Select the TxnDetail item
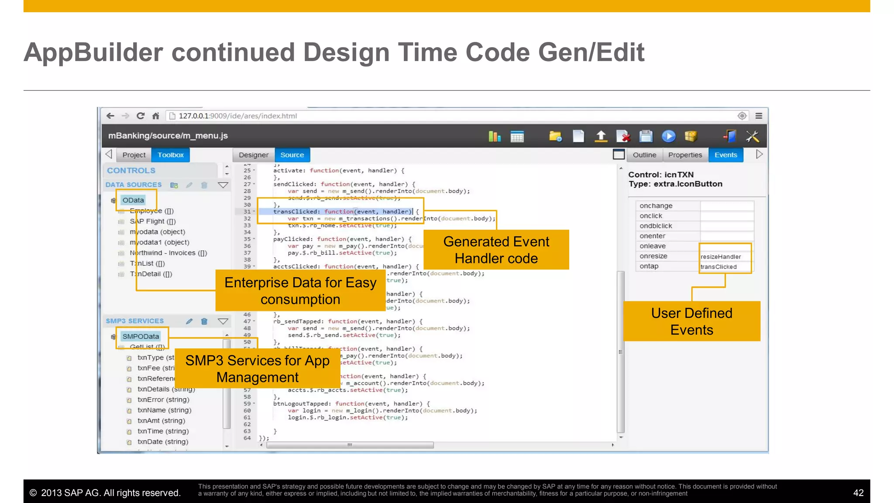Image resolution: width=894 pixels, height=503 pixels. (x=151, y=274)
